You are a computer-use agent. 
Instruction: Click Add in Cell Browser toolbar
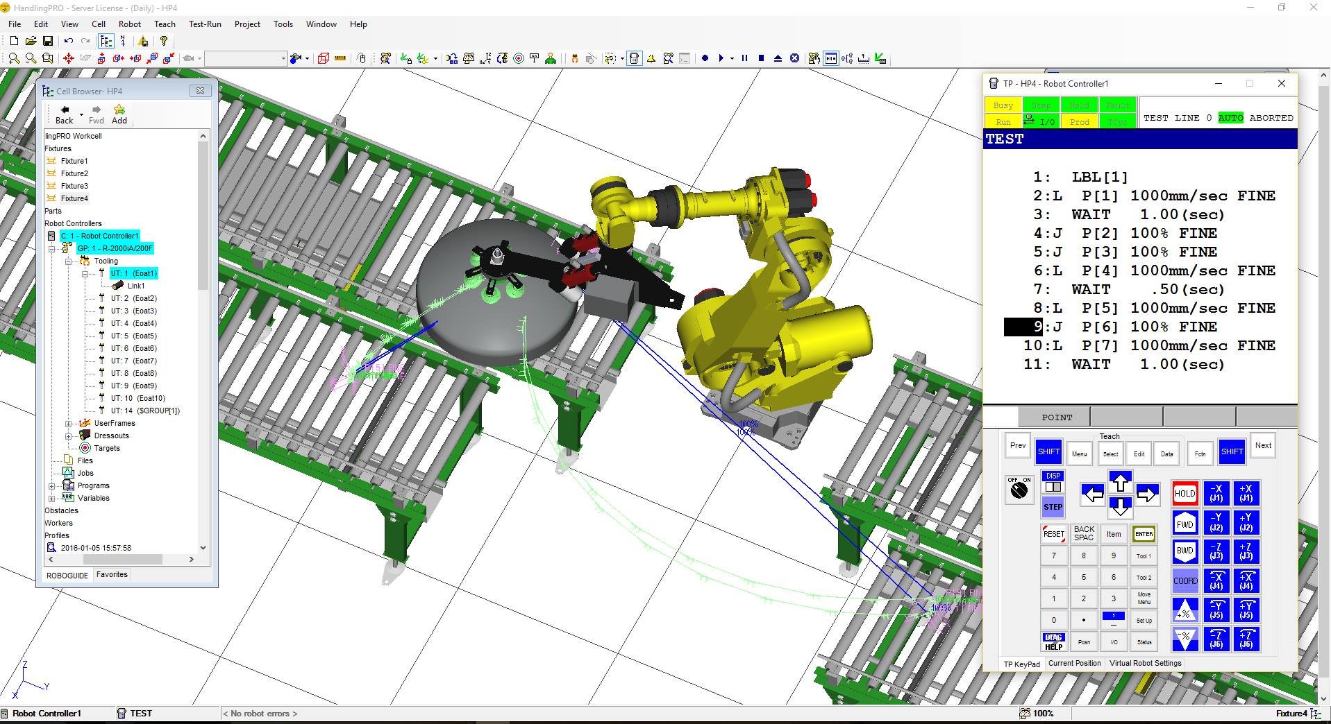click(119, 114)
